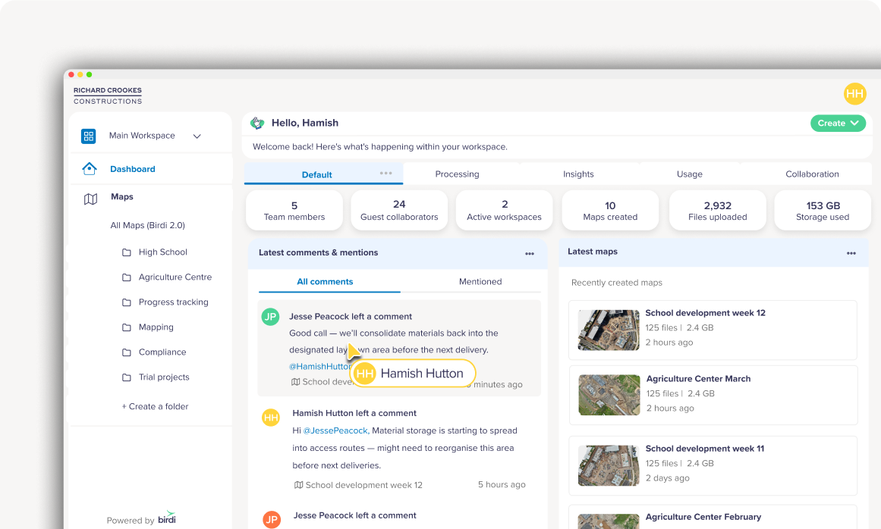Open the Maps section

(x=122, y=197)
